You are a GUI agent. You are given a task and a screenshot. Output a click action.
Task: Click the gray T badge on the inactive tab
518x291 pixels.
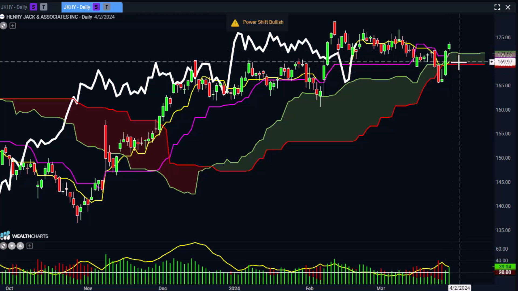43,7
